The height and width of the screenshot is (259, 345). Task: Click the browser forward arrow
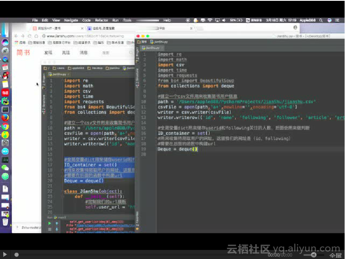23,36
